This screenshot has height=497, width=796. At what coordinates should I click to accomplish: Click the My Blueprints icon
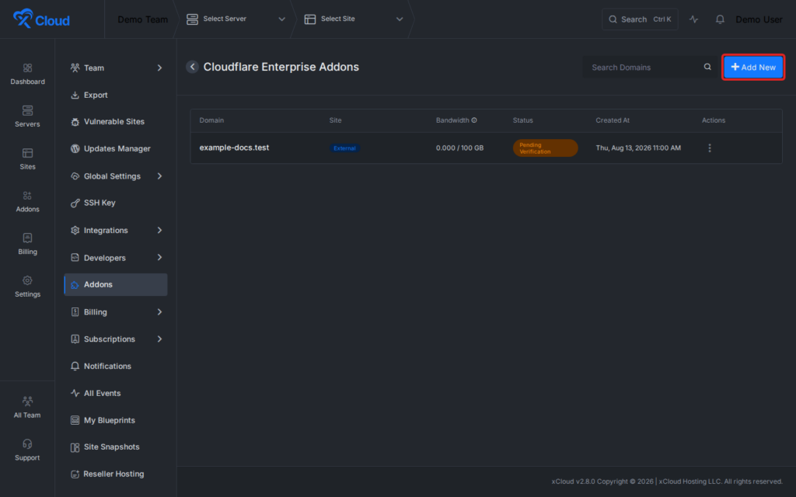pyautogui.click(x=75, y=420)
